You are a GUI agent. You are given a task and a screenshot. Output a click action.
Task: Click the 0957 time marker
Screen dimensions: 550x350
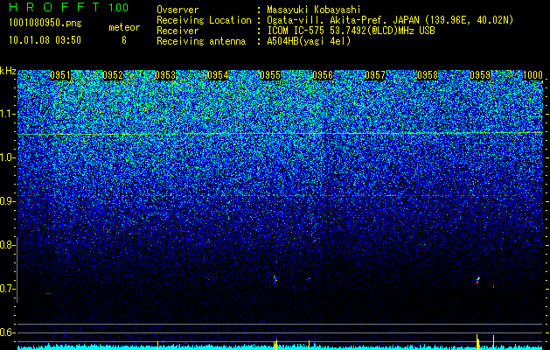click(375, 75)
